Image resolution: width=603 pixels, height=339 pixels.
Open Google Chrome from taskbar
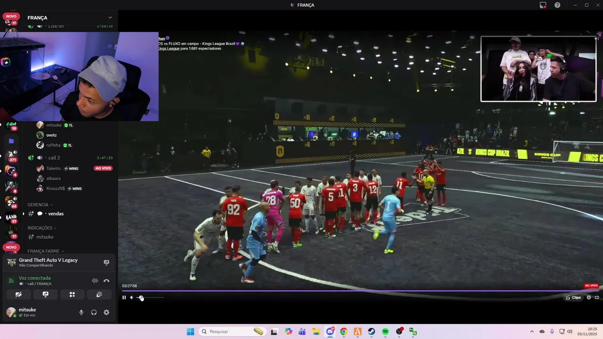343,331
